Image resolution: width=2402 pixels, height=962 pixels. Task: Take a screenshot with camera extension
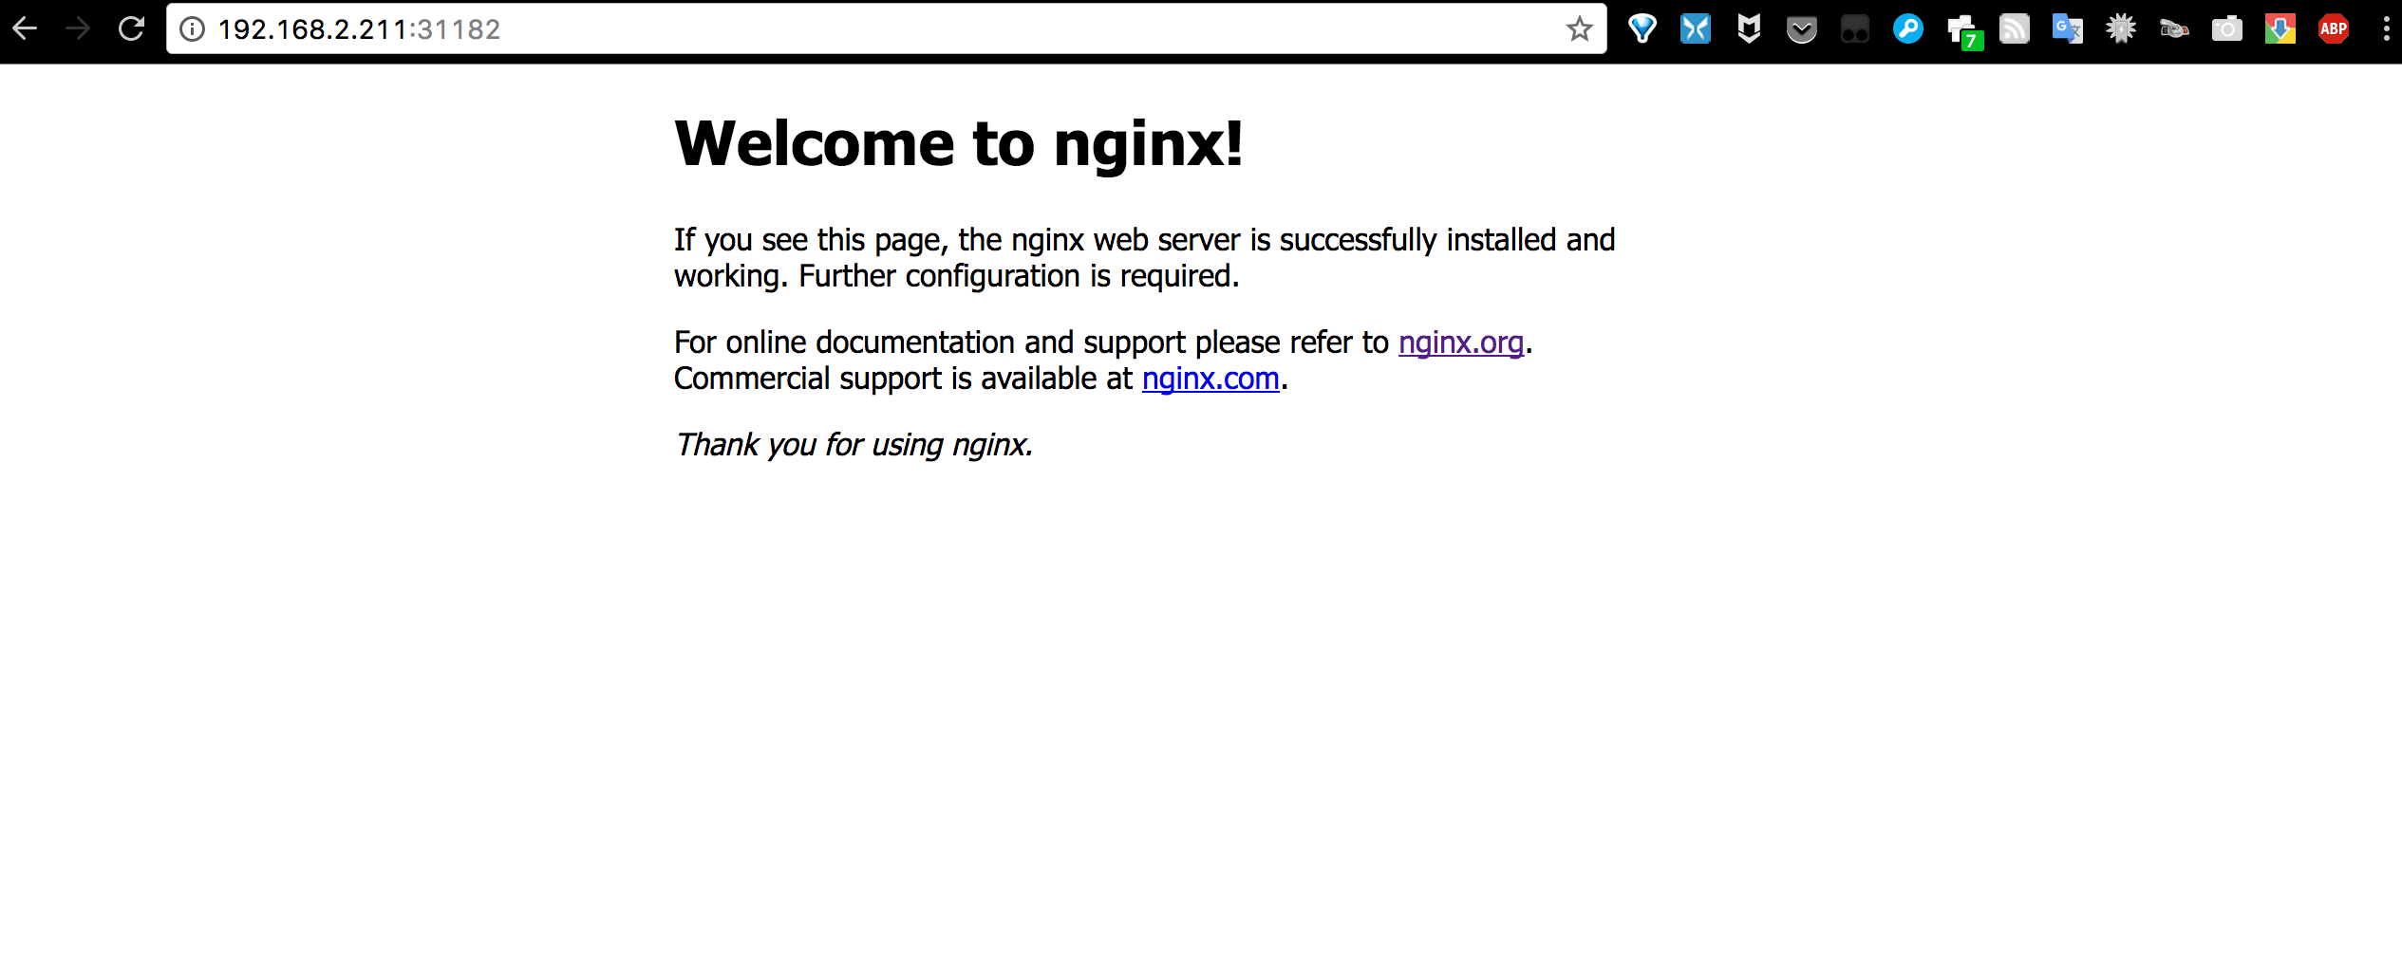pyautogui.click(x=2227, y=29)
